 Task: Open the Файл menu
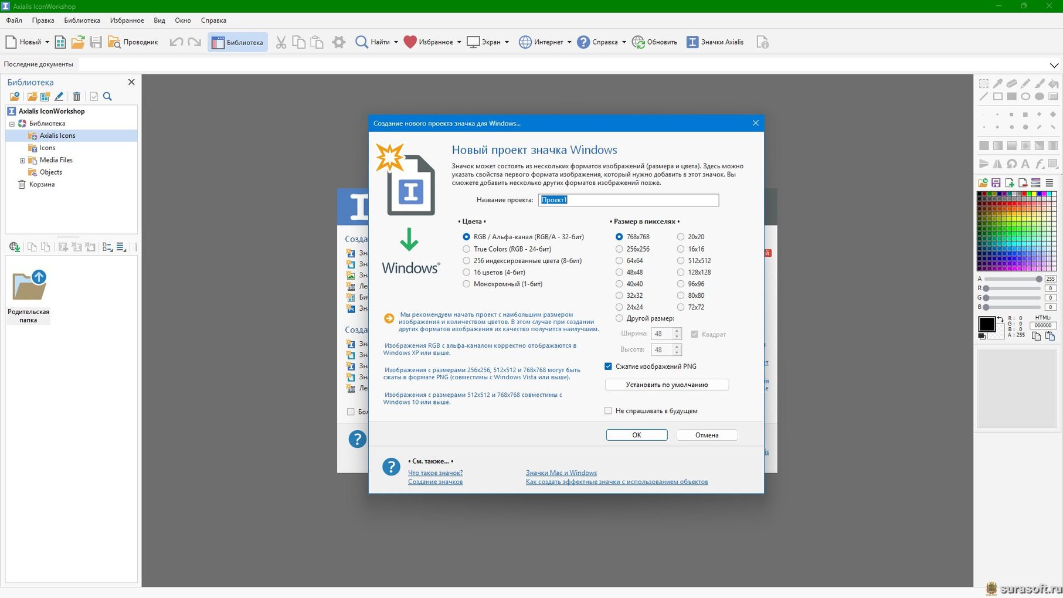(14, 21)
